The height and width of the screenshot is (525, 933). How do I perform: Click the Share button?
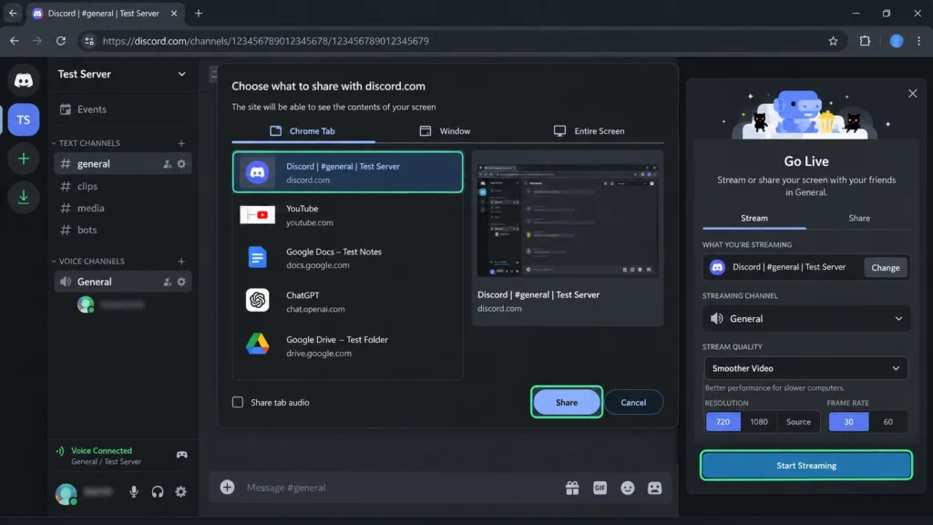567,402
